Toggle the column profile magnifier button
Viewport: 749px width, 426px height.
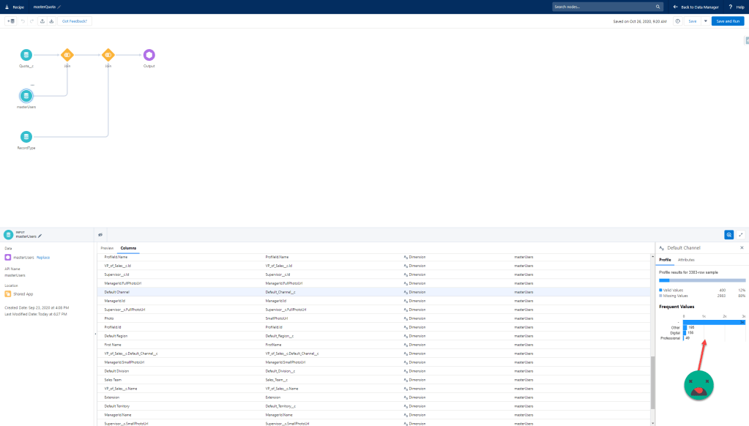[729, 235]
